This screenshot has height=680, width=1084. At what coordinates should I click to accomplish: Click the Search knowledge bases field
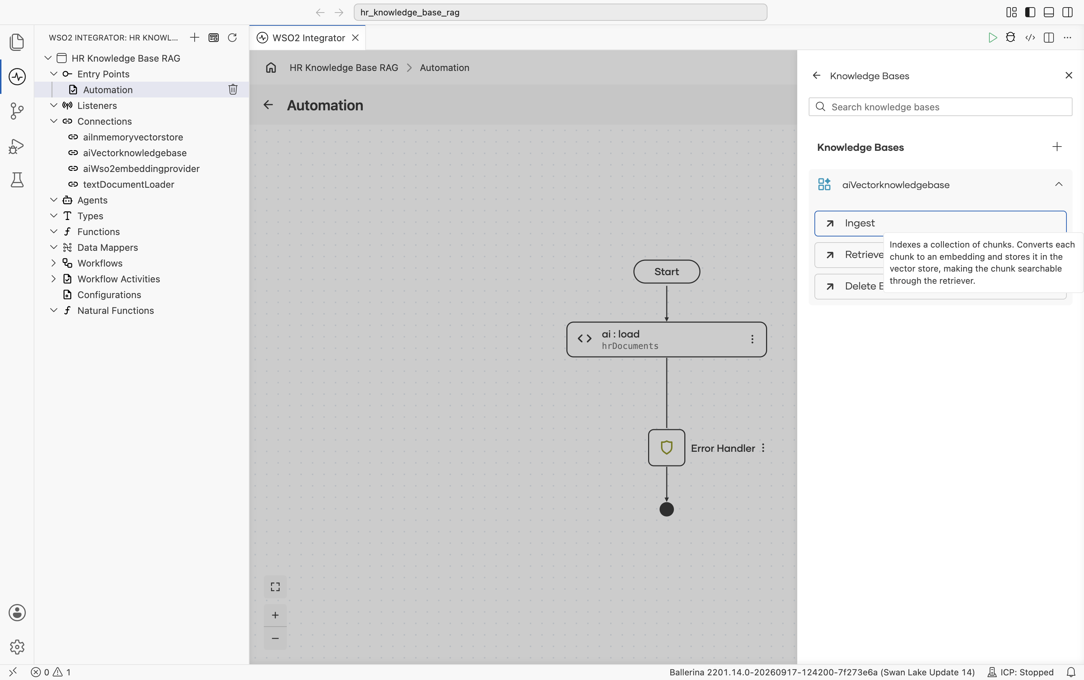pyautogui.click(x=940, y=107)
